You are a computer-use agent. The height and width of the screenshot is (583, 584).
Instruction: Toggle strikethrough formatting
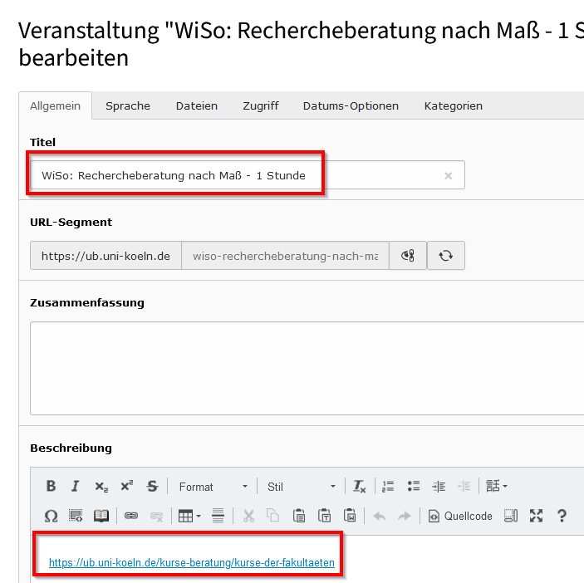[x=152, y=486]
